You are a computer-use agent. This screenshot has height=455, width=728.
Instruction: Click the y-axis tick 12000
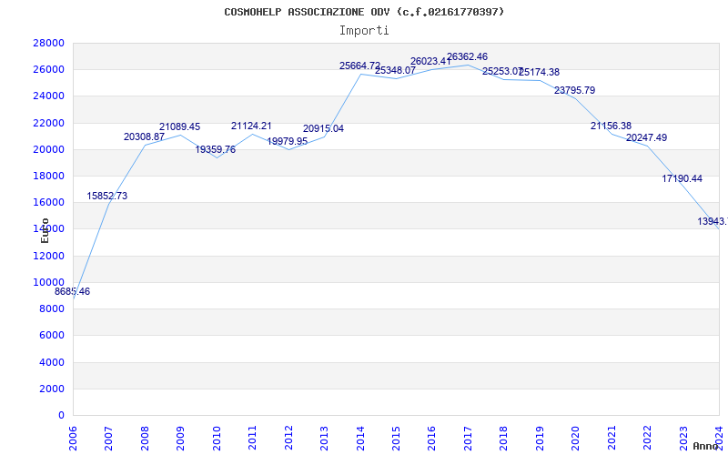(x=49, y=256)
